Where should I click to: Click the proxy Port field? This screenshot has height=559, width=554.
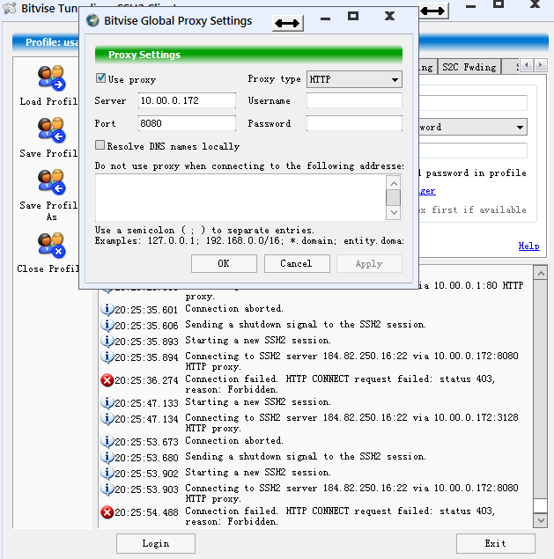pos(187,123)
